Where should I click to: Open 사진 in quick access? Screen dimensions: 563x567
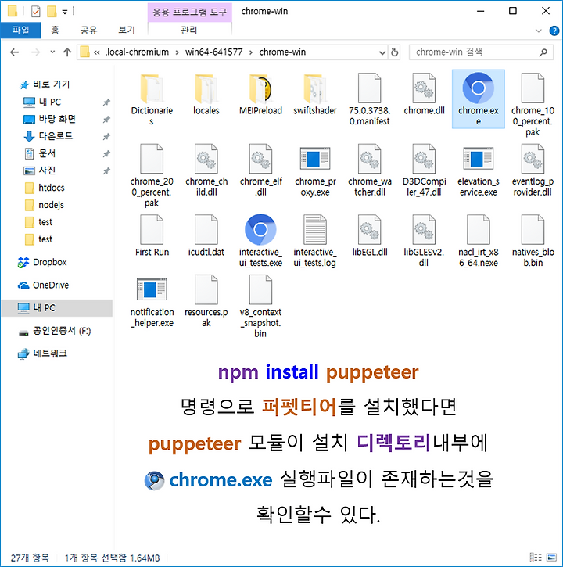point(47,170)
